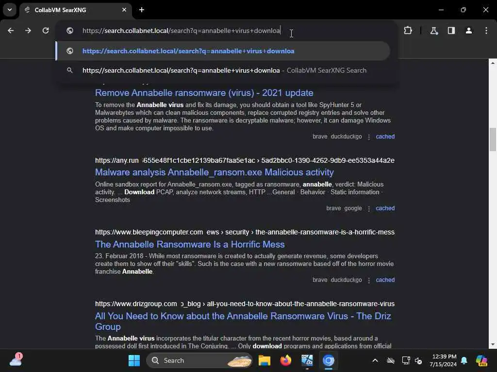The width and height of the screenshot is (497, 372).
Task: Open options dots for Remove Annabelle result
Action: [369, 137]
